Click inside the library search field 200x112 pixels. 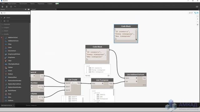point(15,13)
